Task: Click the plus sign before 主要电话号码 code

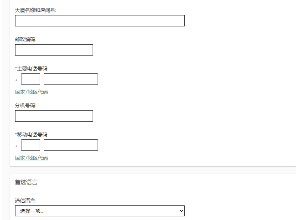Action: tap(16, 80)
